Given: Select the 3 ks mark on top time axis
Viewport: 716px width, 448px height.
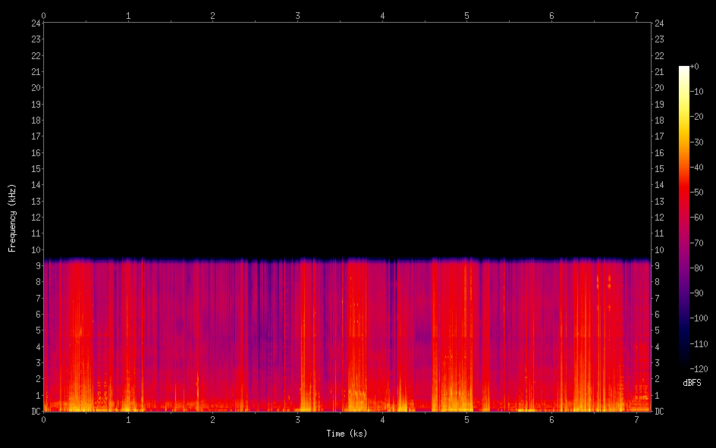Looking at the screenshot, I should (297, 15).
